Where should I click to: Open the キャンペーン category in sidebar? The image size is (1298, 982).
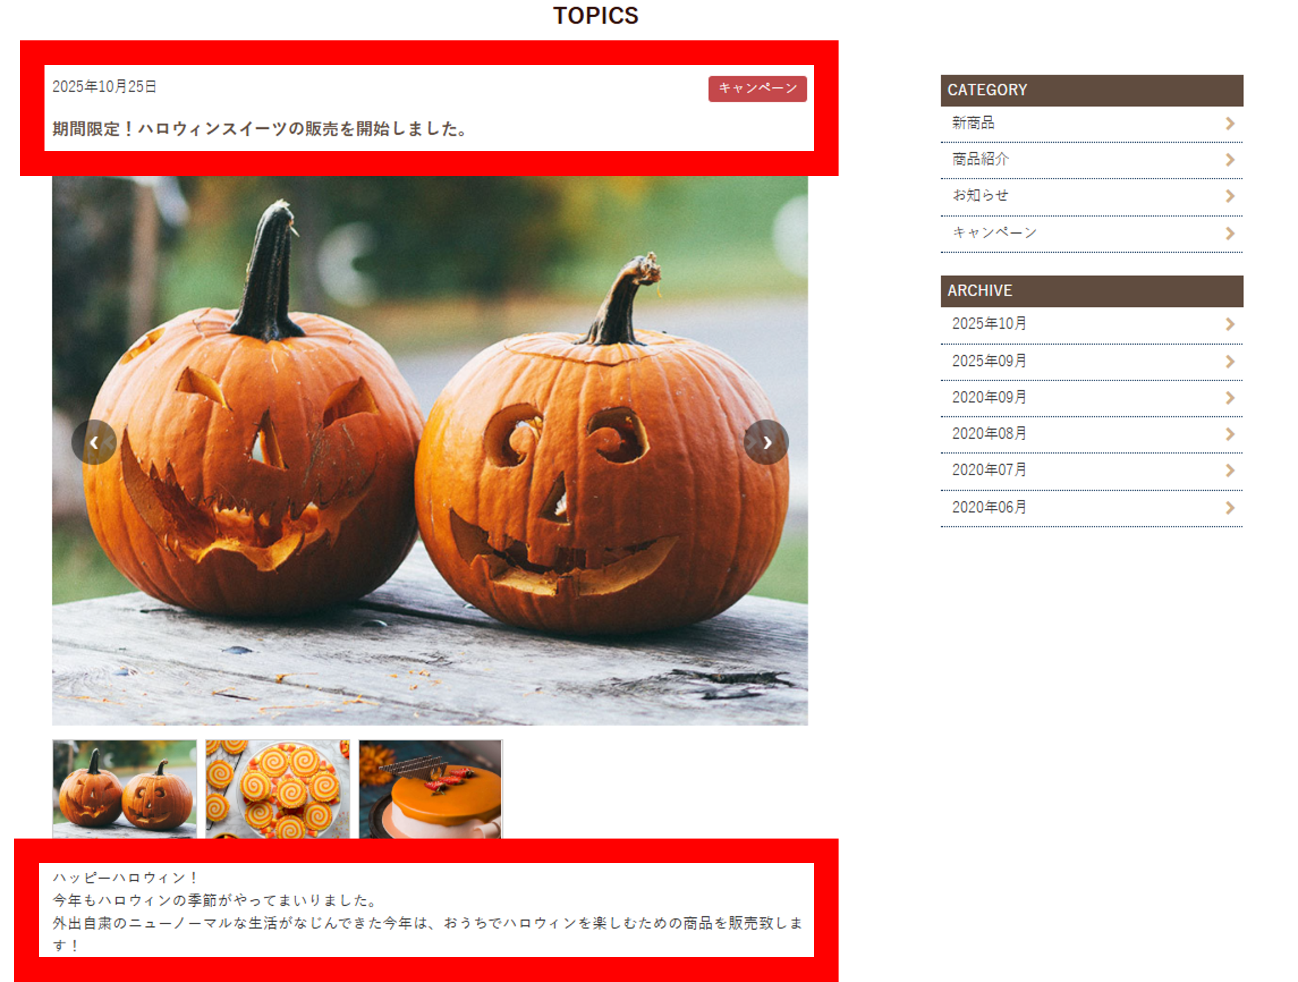point(1092,234)
